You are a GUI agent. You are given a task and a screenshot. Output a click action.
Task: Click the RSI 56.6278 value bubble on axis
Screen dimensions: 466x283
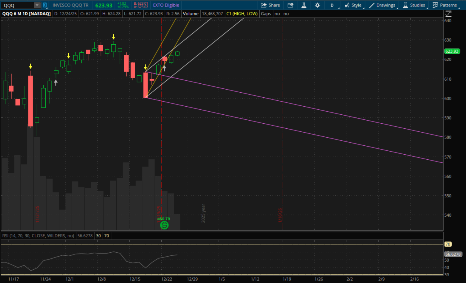(453, 254)
